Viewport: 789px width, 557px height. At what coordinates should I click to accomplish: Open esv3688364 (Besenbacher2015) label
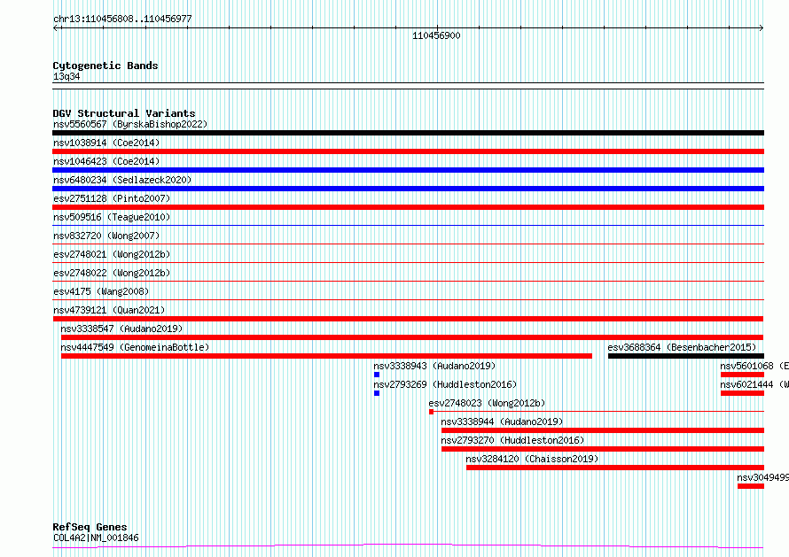coord(682,347)
